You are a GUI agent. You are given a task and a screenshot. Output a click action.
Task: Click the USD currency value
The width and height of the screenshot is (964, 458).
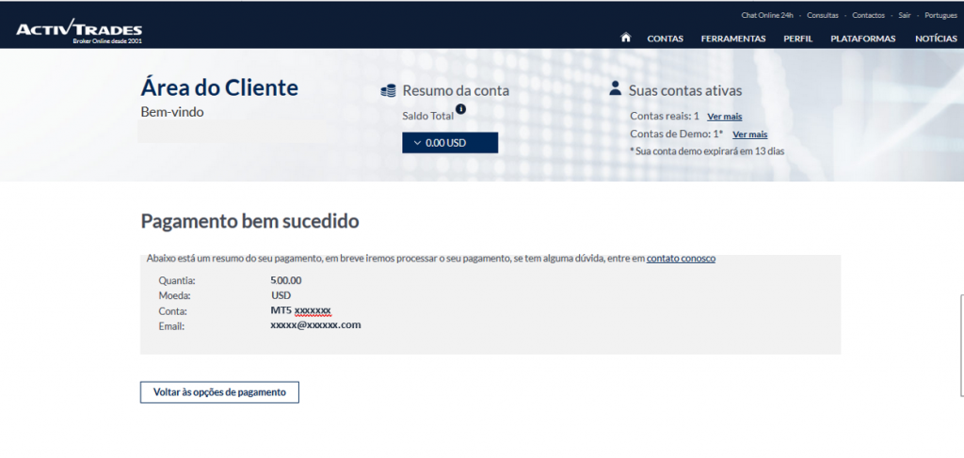point(281,295)
